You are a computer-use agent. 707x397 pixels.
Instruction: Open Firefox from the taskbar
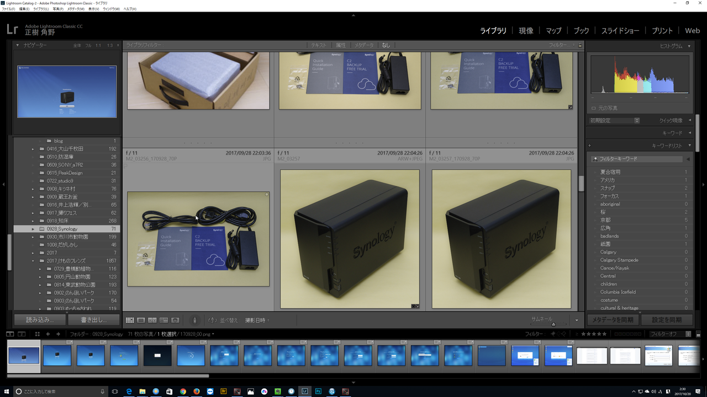197,391
